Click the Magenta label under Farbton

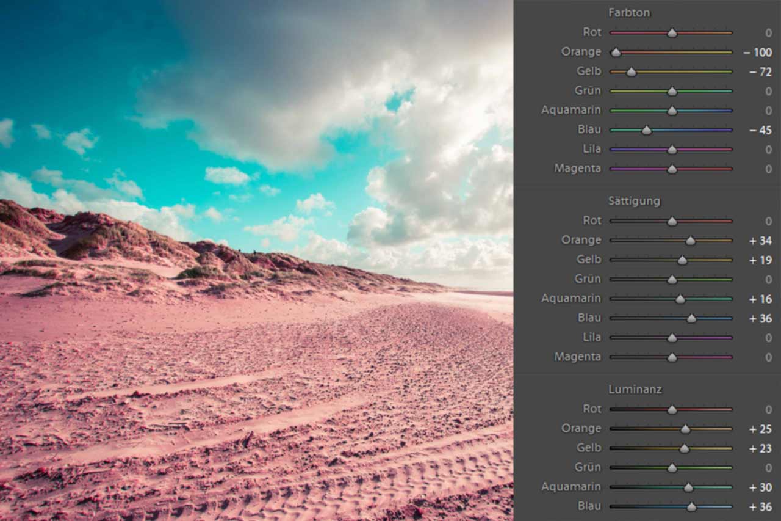click(577, 169)
